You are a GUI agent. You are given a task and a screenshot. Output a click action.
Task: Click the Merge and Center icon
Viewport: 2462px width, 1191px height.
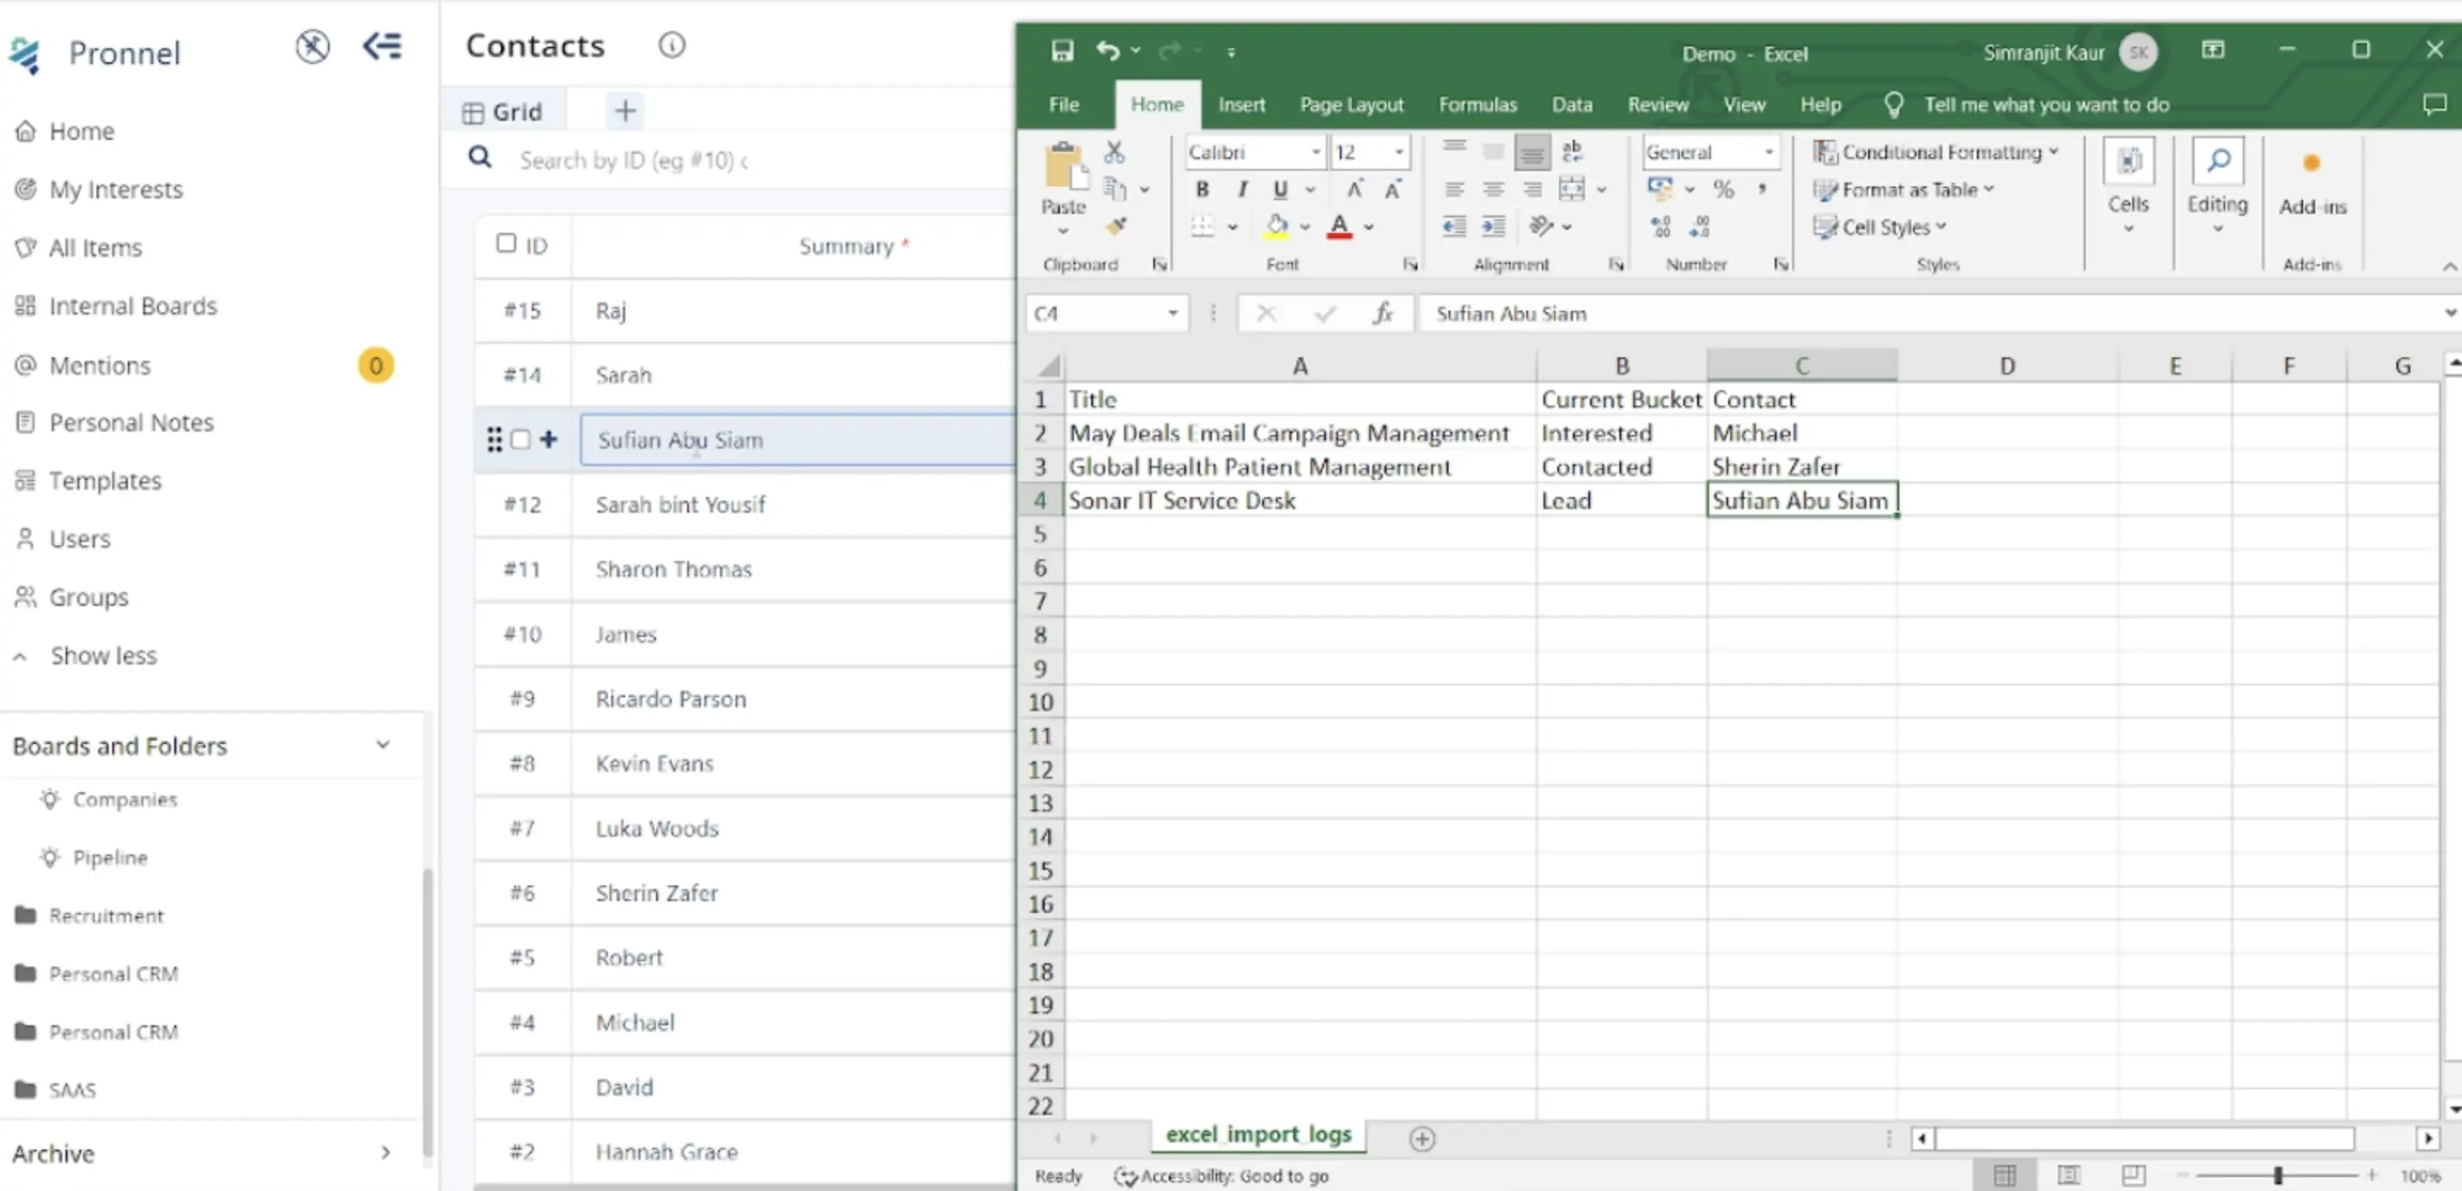coord(1572,189)
